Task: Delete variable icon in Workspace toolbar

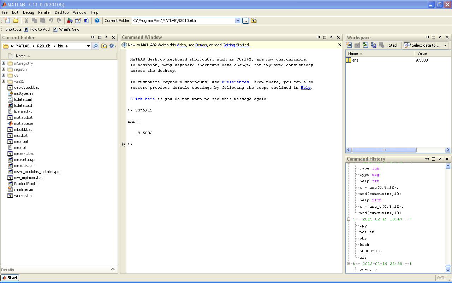Action: (x=382, y=45)
